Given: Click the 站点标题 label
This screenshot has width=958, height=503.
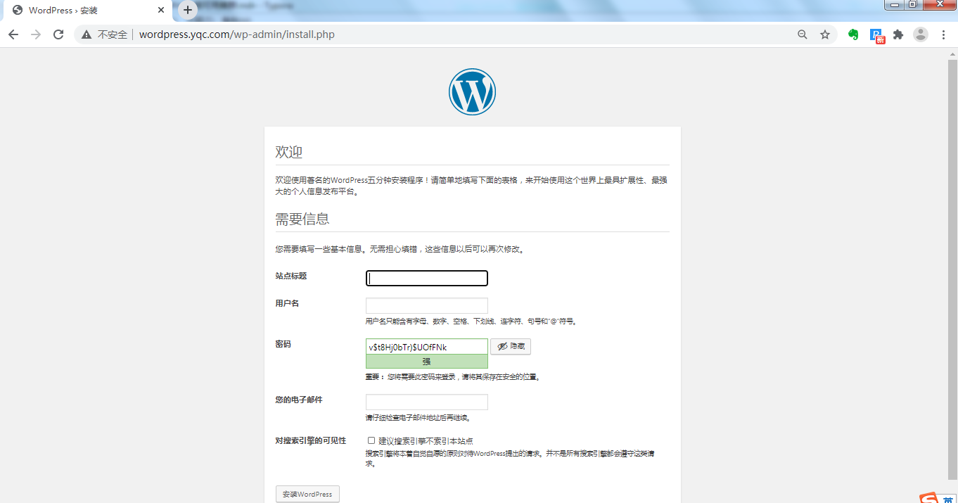Looking at the screenshot, I should click(291, 276).
